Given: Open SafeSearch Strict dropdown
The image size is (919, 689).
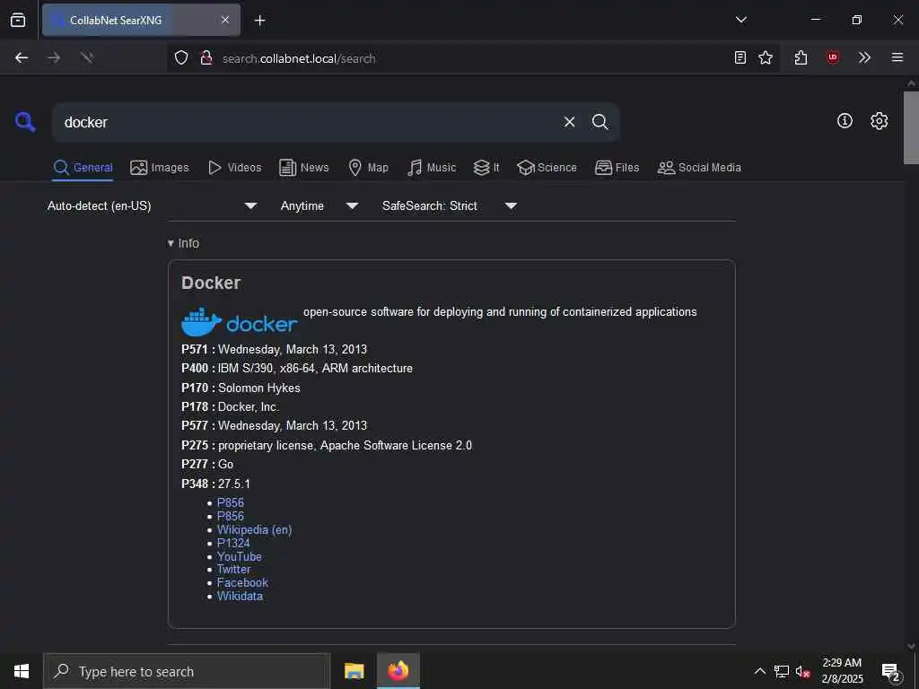Looking at the screenshot, I should (449, 205).
